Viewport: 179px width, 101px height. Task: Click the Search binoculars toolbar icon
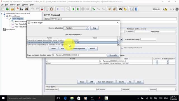(x=120, y=9)
